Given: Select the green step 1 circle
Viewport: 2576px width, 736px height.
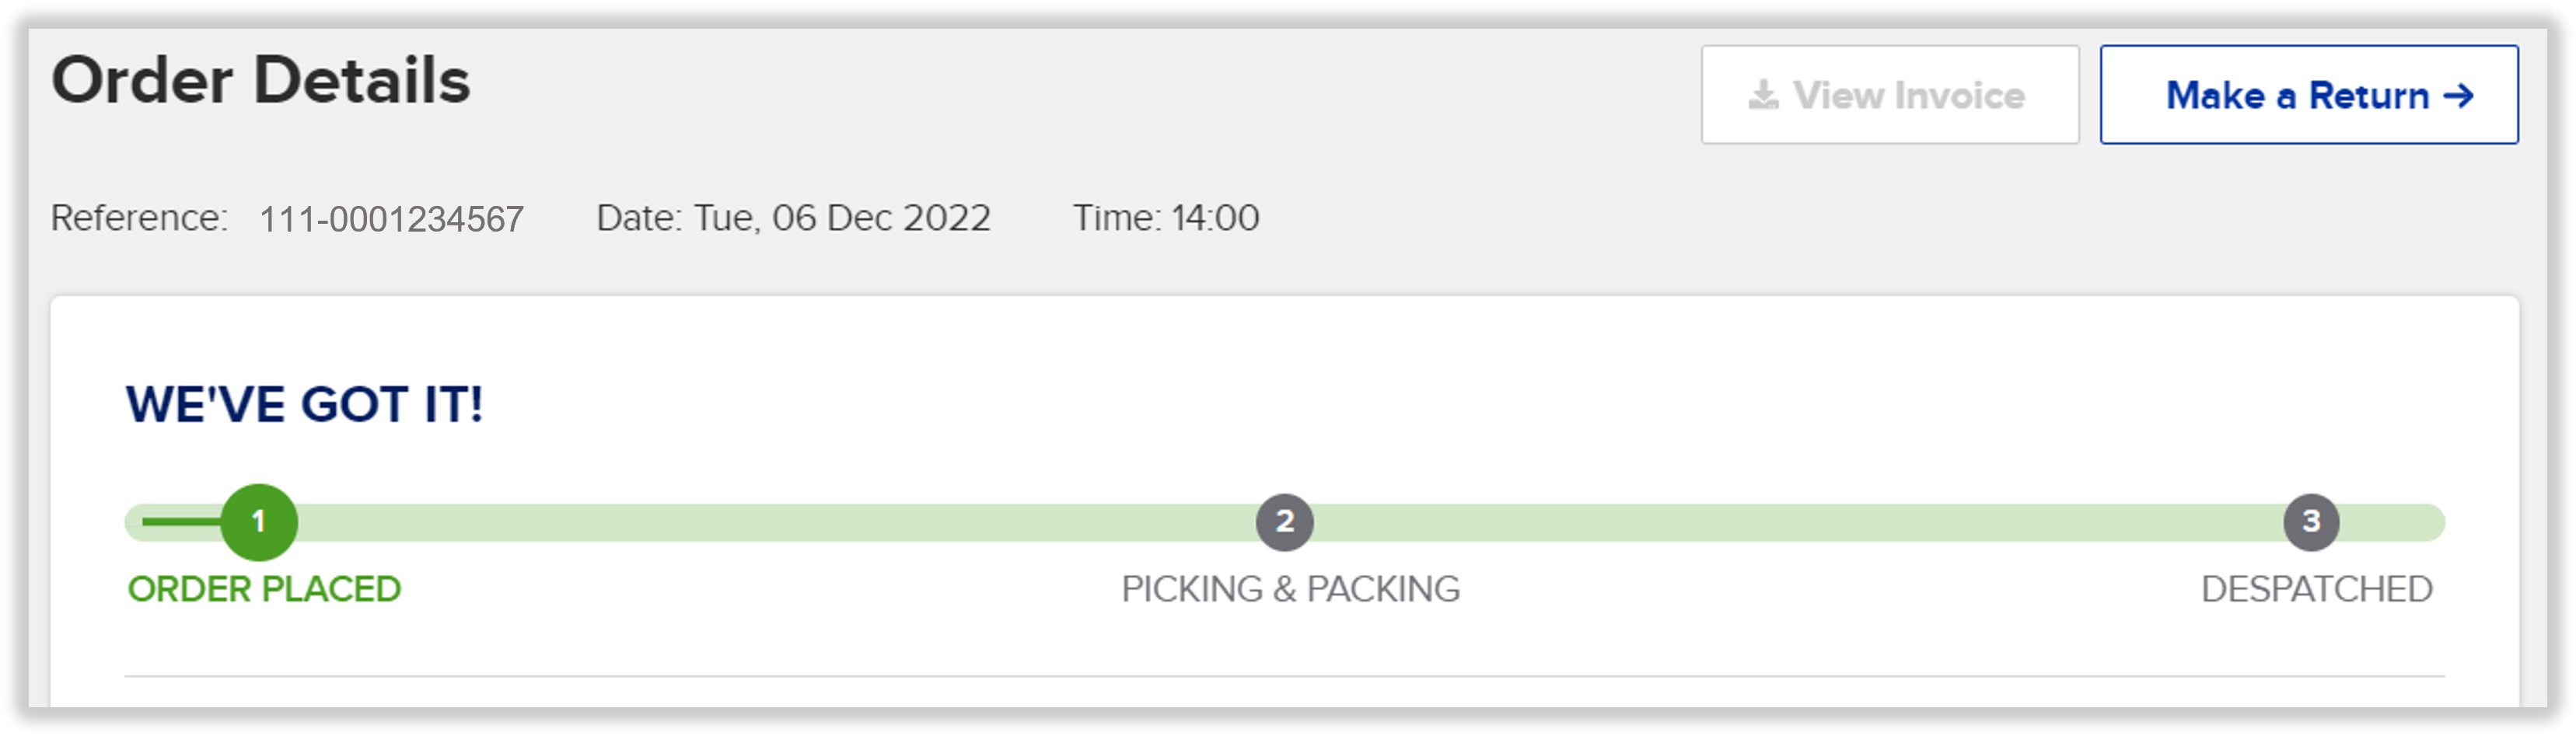Looking at the screenshot, I should [259, 522].
